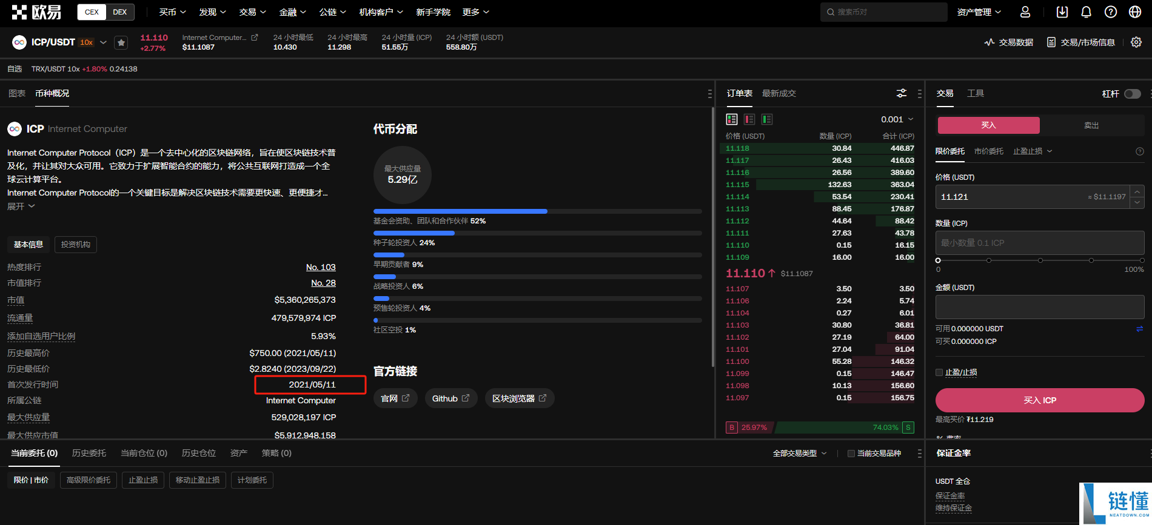The height and width of the screenshot is (525, 1152).
Task: Click the popularity rank No. 103 link
Action: tap(321, 267)
